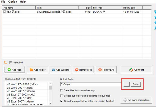The image size is (156, 107).
Task: Click the folder icon on Add Folder
Action: (31, 70)
